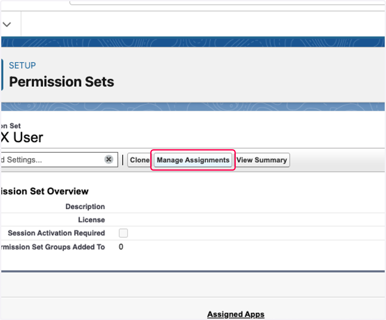Screen dimensions: 386x320
Task: Select the Permission Set Groups value 0
Action: 121,247
